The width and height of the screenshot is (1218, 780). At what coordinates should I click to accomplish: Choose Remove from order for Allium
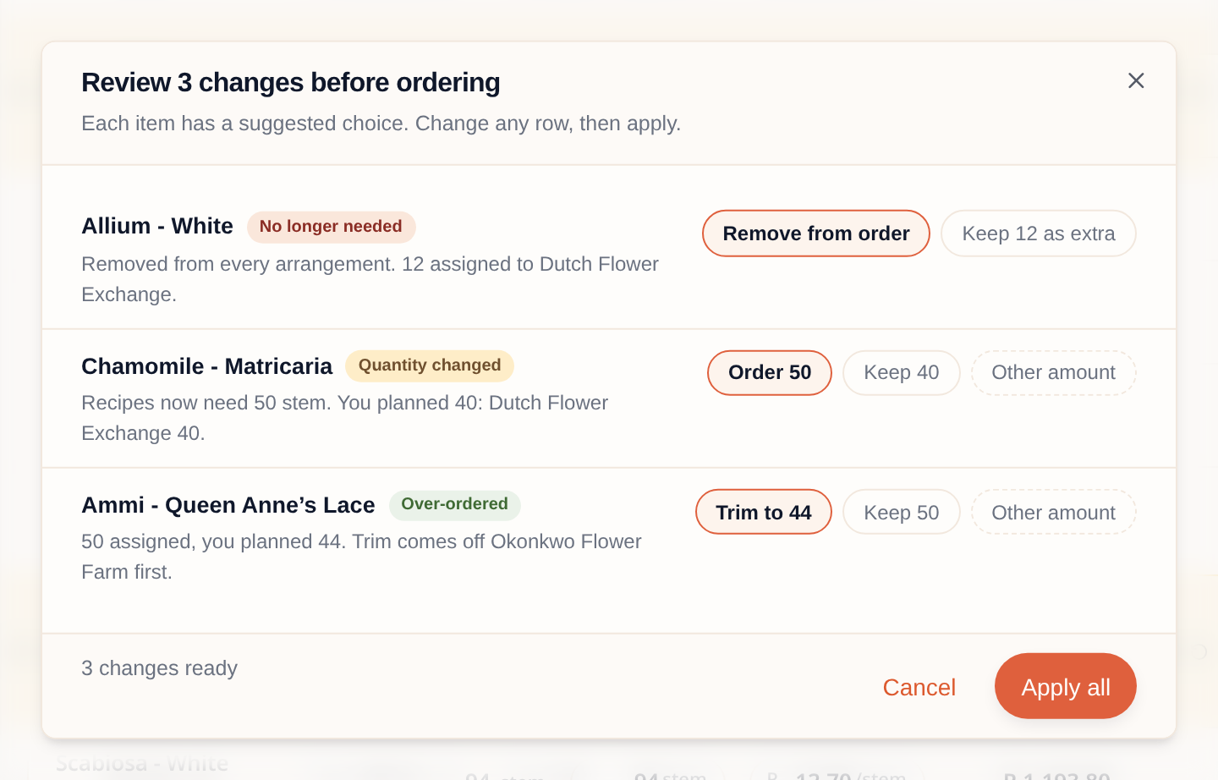816,233
